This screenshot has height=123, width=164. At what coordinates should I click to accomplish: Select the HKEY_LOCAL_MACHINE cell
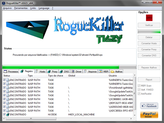coord(81,115)
